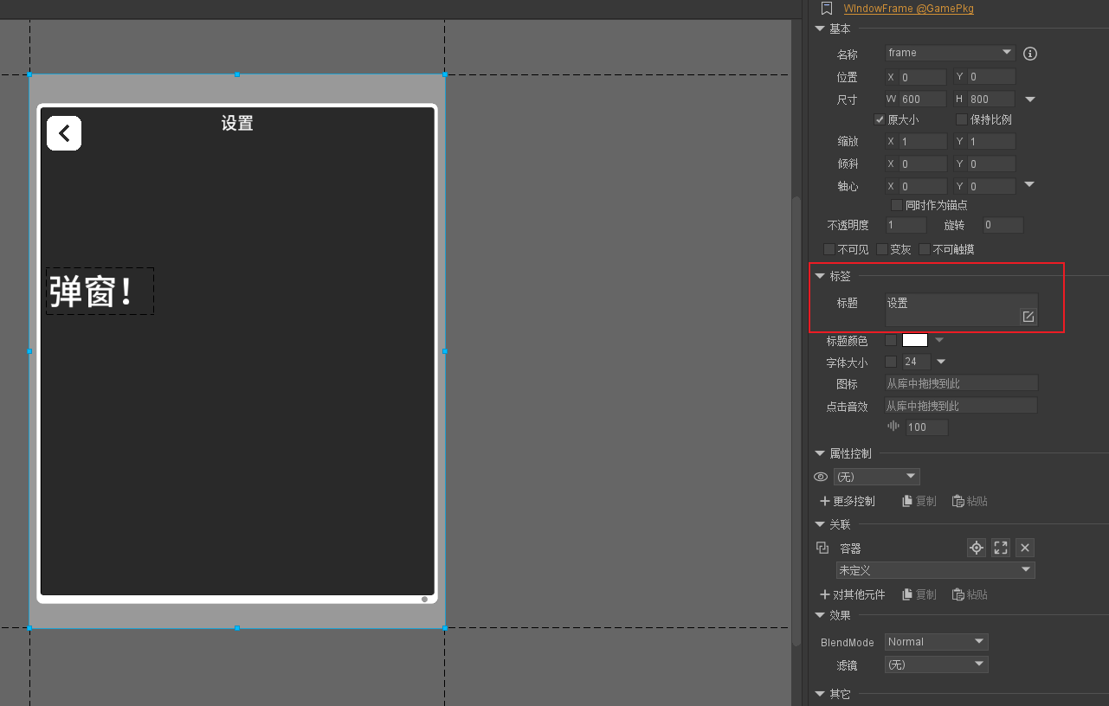This screenshot has width=1109, height=706.
Task: Open the dropdown arrow next to title color
Action: (939, 340)
